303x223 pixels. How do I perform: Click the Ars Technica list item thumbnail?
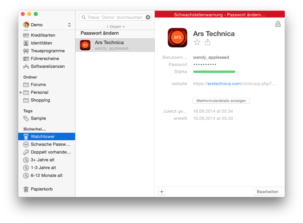click(x=85, y=45)
